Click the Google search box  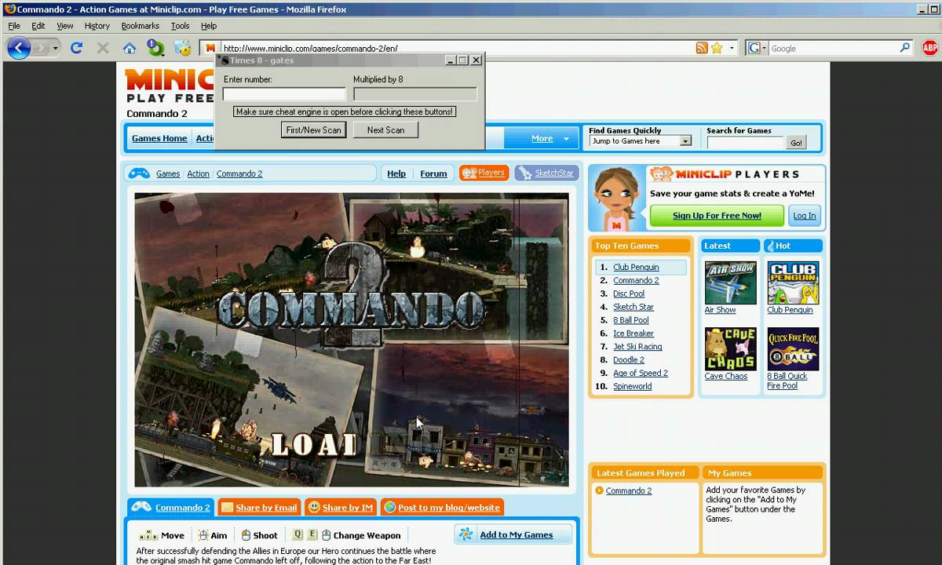pos(834,48)
